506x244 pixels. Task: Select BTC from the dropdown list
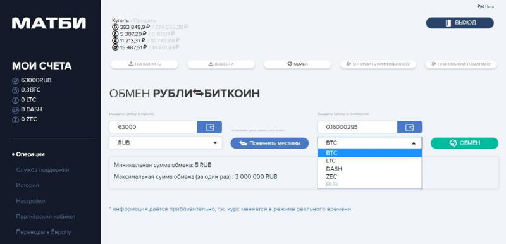point(369,153)
